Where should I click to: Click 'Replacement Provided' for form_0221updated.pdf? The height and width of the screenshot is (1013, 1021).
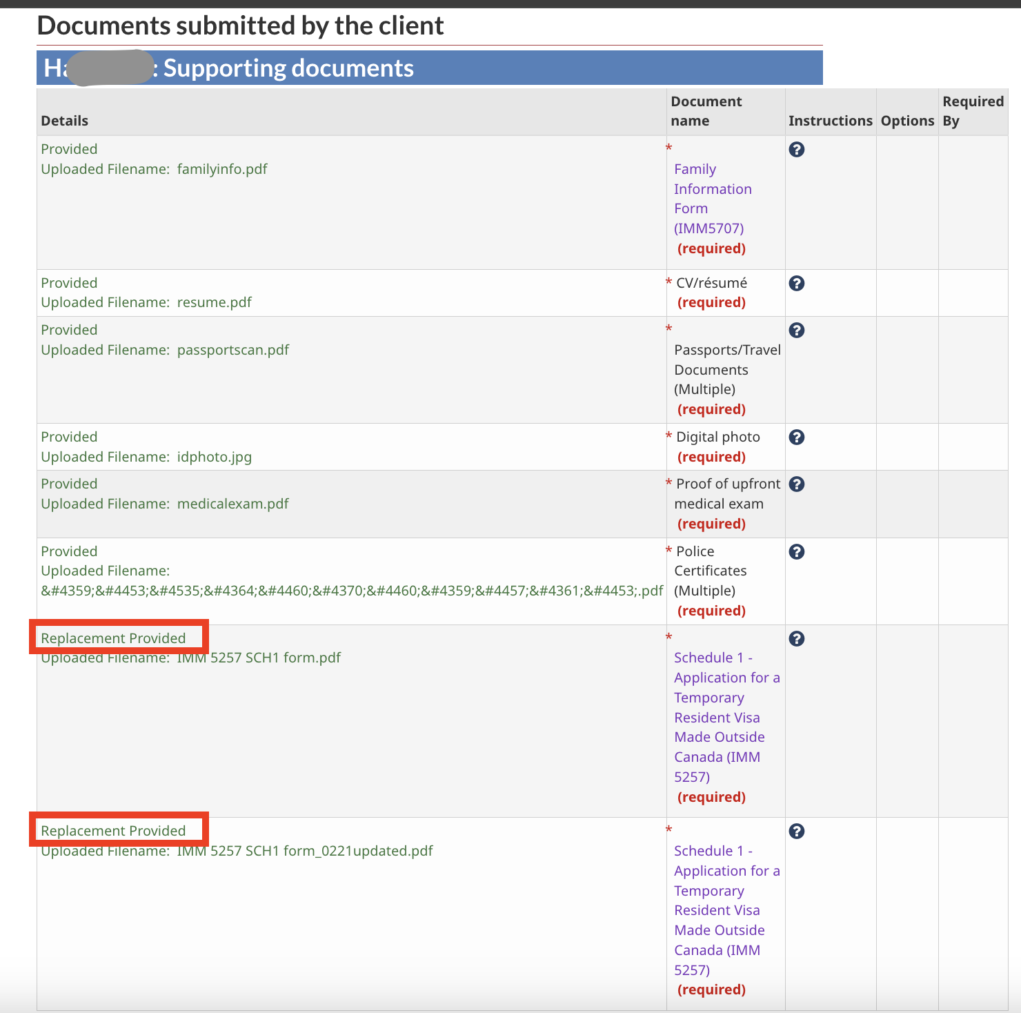tap(113, 831)
